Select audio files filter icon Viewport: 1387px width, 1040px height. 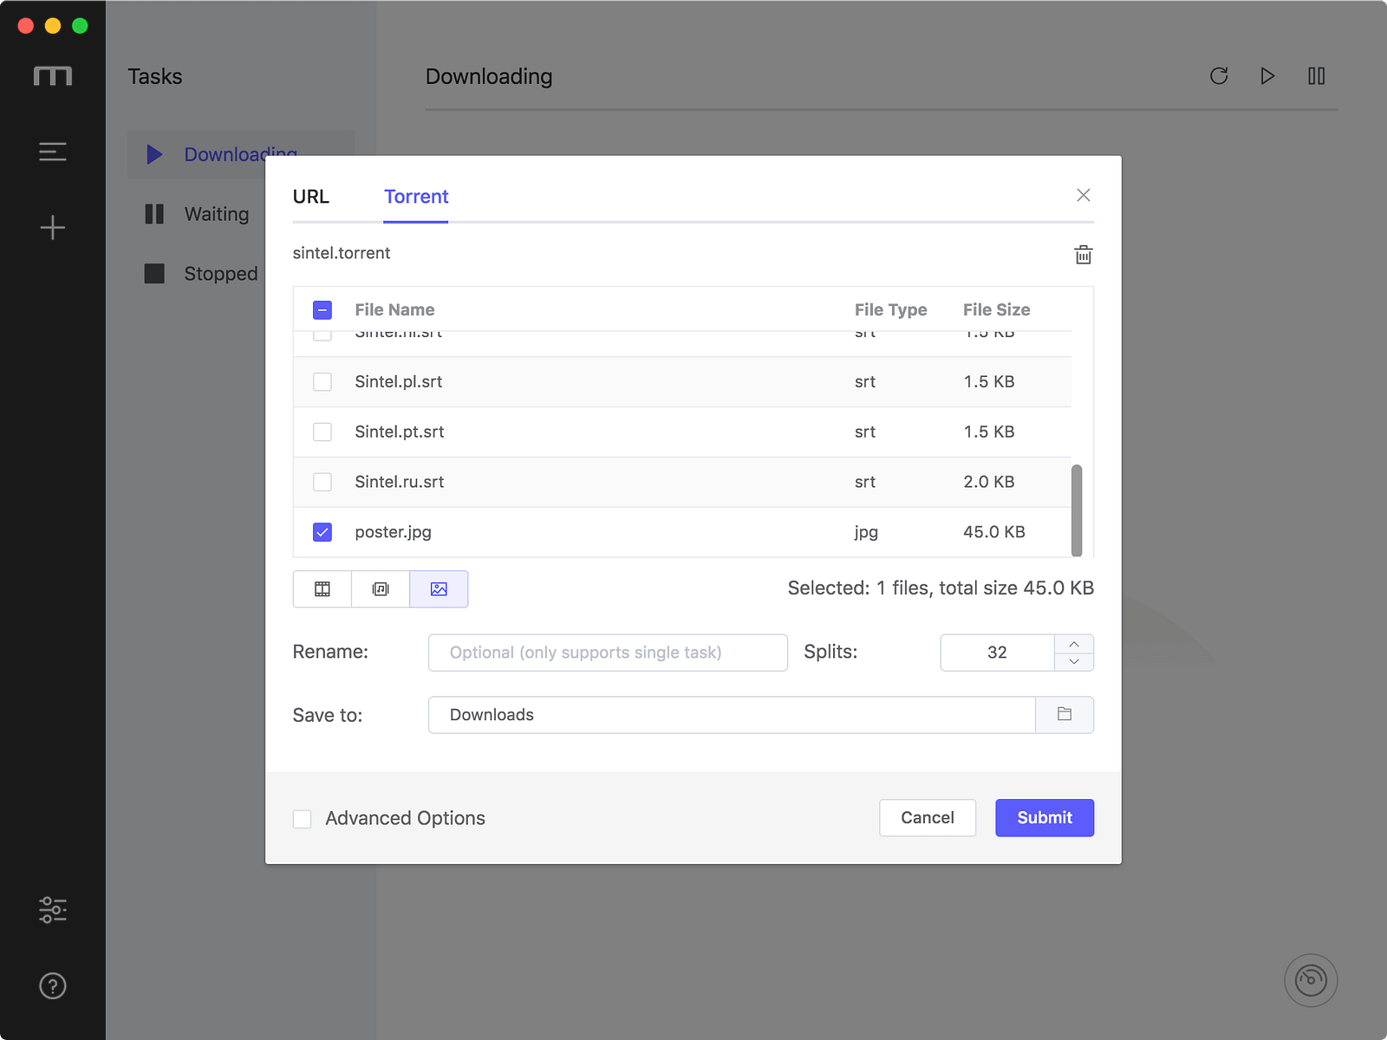[x=381, y=589]
